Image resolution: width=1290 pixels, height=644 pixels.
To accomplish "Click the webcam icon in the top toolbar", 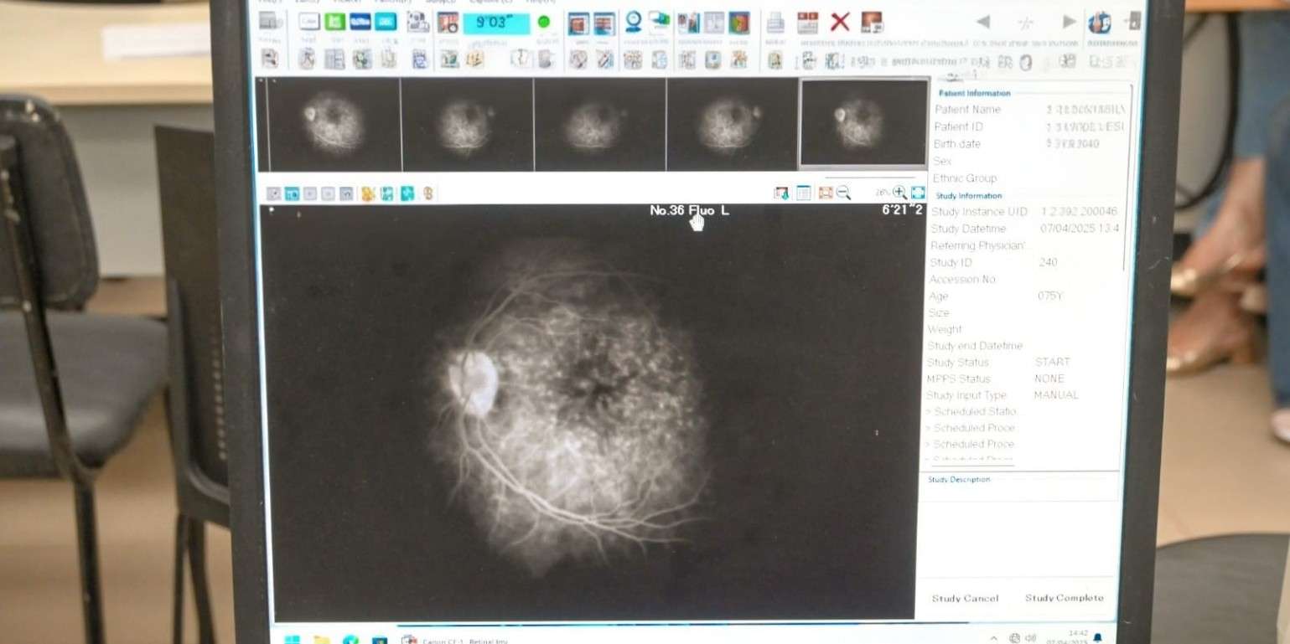I will [633, 22].
